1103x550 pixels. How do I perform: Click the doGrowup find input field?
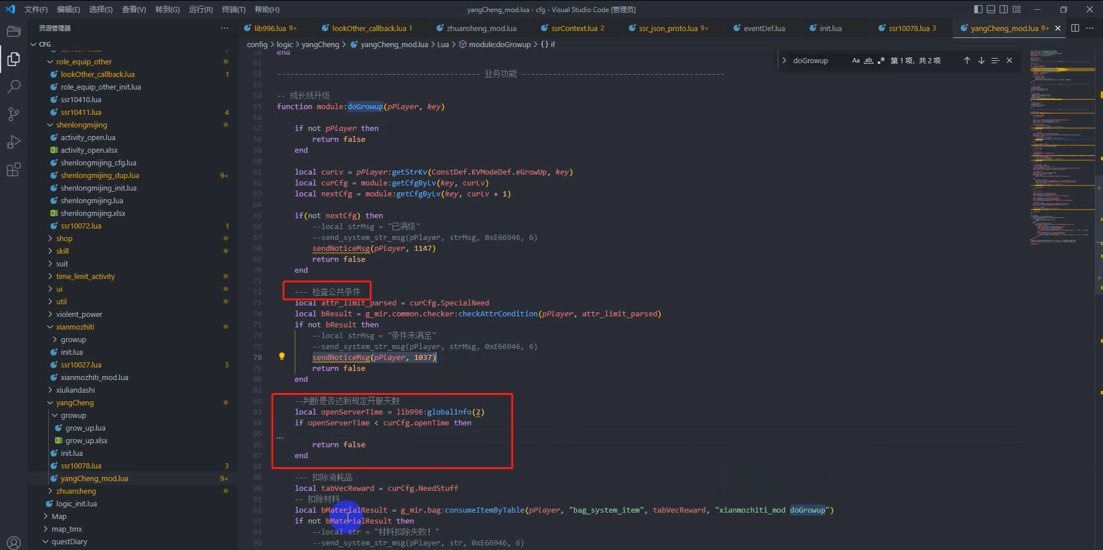tap(816, 61)
